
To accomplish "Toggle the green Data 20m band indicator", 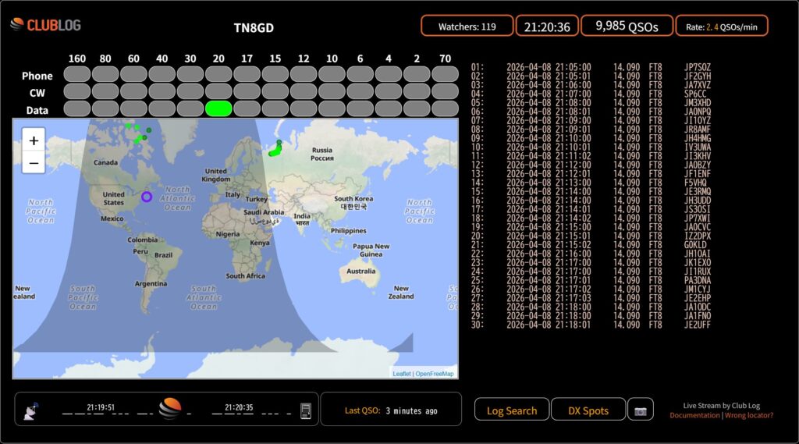I will click(x=218, y=109).
